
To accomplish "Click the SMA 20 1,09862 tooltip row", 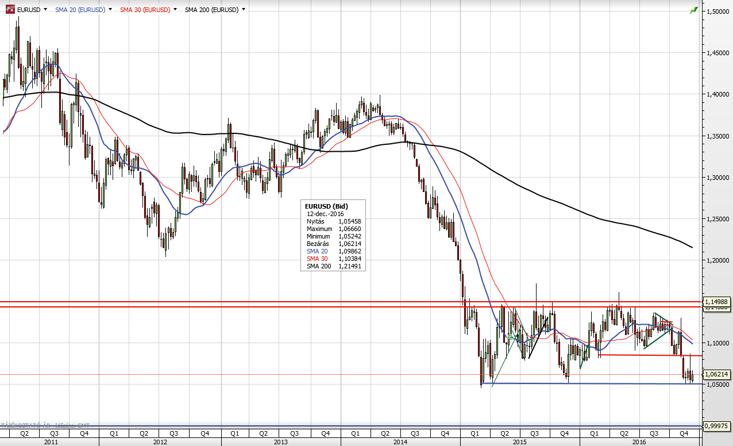I will (333, 251).
